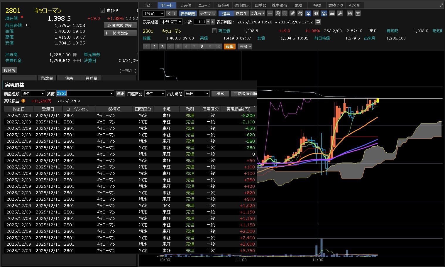Open the 商品種類 dropdown

click(33, 94)
